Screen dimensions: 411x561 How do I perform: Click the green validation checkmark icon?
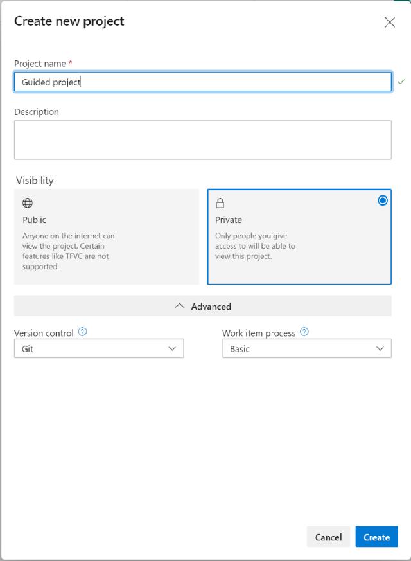click(x=401, y=82)
